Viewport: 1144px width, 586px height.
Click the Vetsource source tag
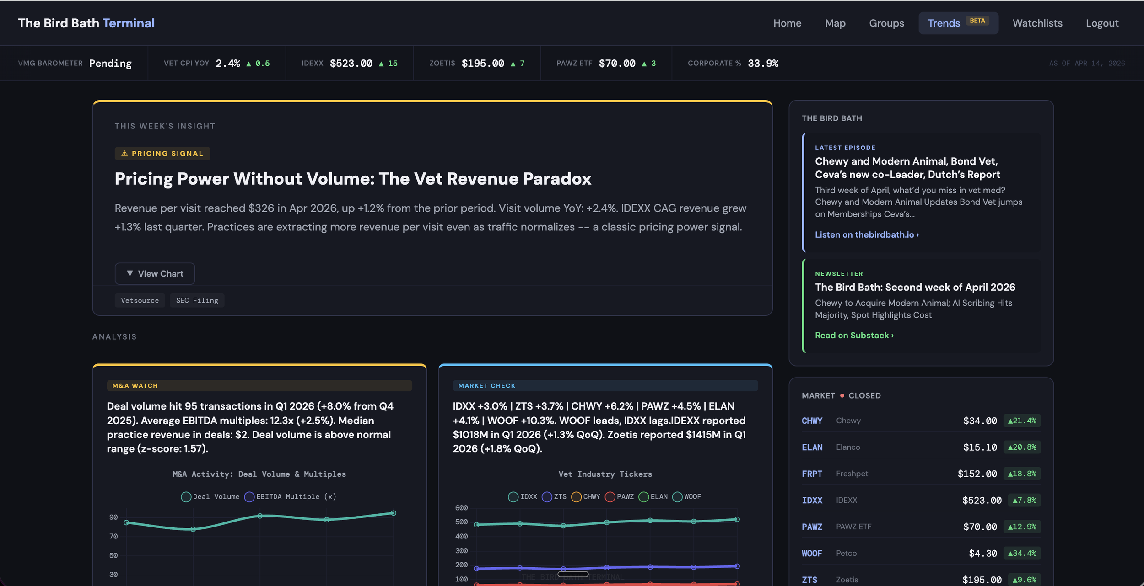140,300
